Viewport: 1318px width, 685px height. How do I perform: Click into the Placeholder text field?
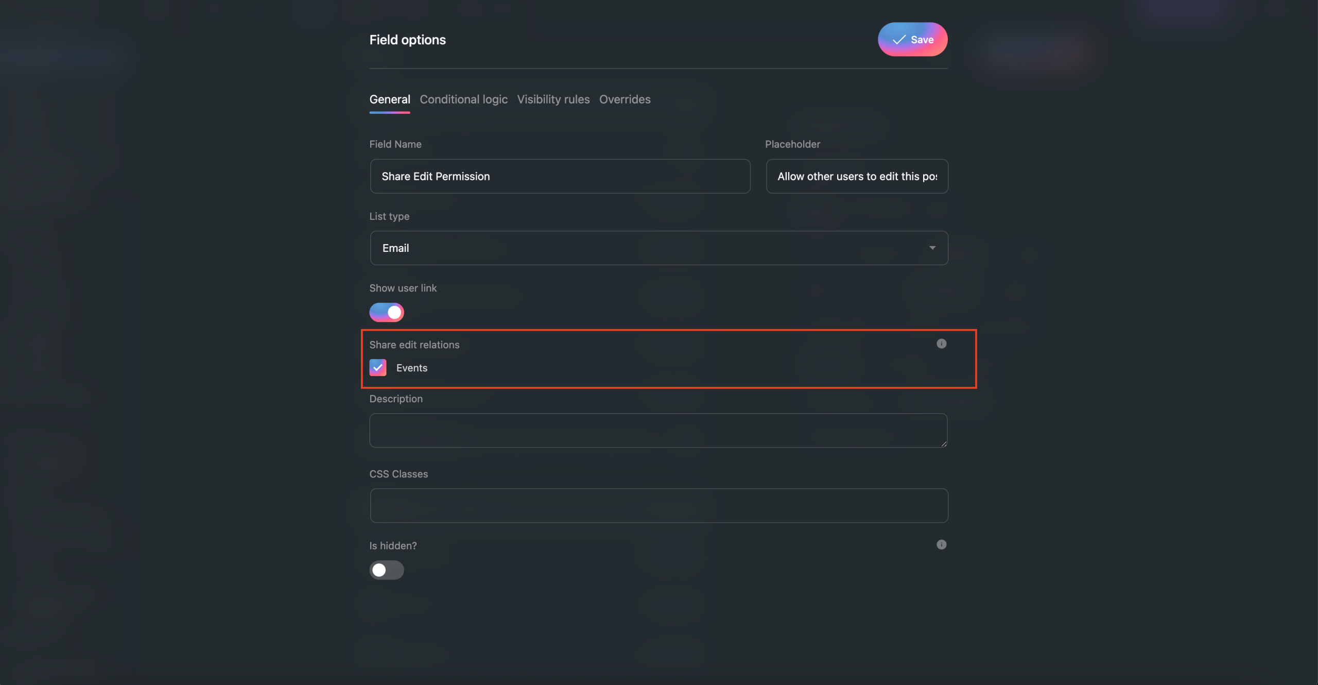coord(857,176)
